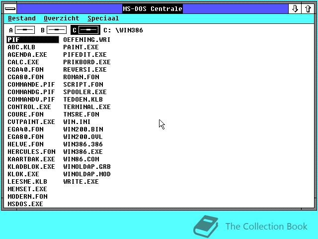Select PAINT.EXE file

(x=81, y=47)
